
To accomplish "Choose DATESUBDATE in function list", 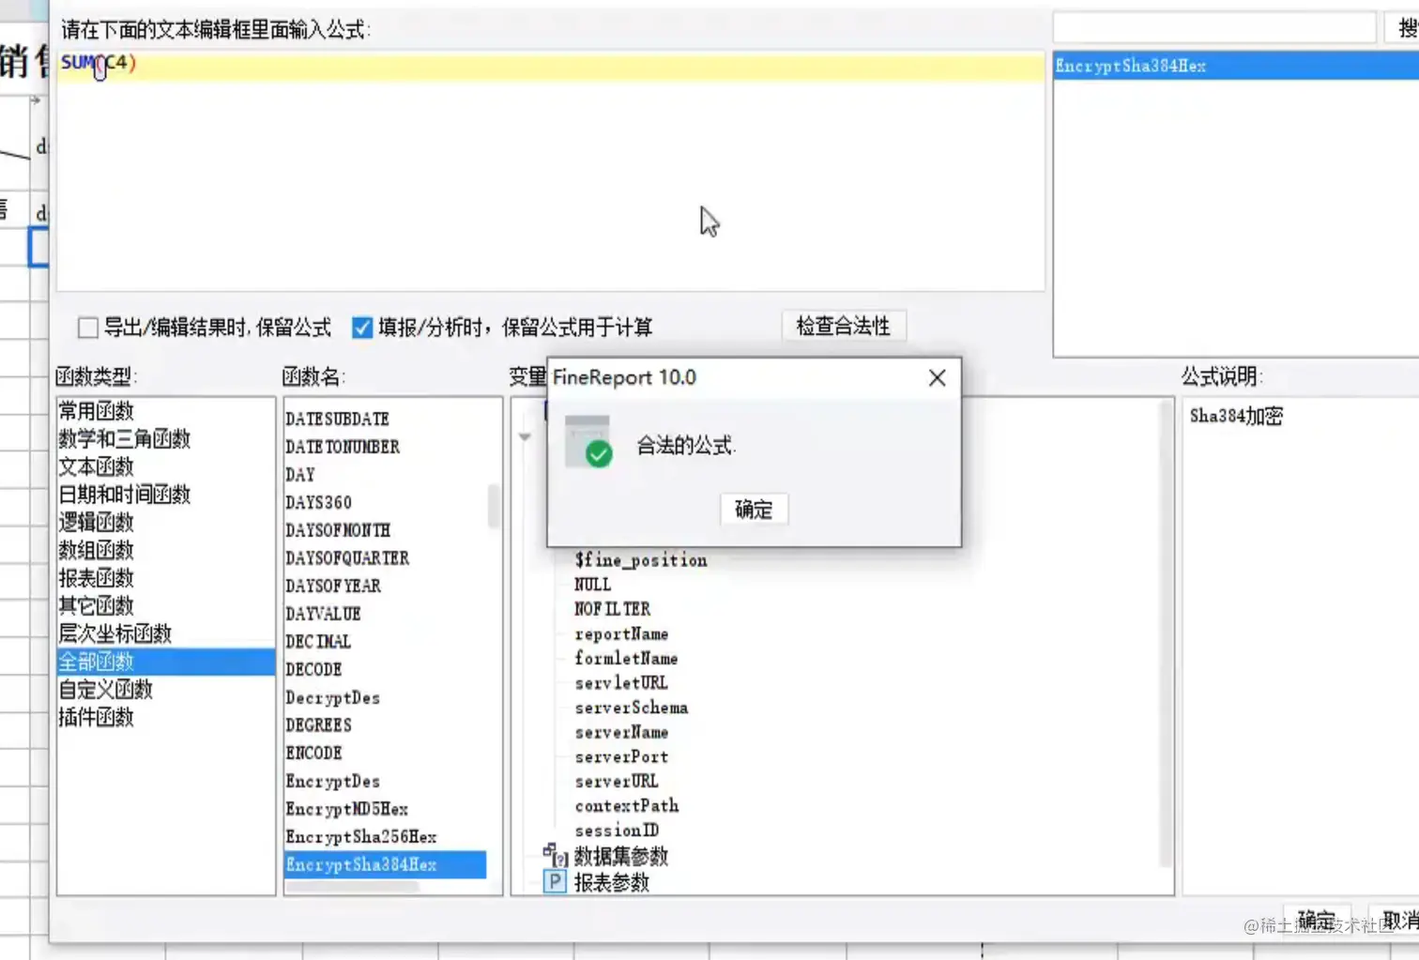I will click(x=385, y=419).
